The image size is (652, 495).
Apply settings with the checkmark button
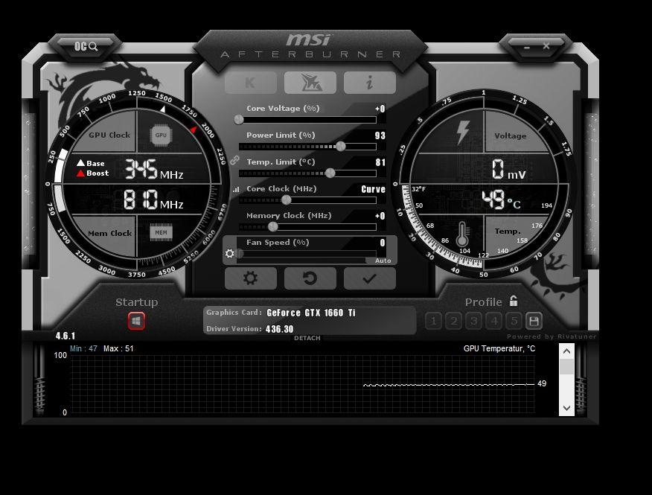[370, 278]
